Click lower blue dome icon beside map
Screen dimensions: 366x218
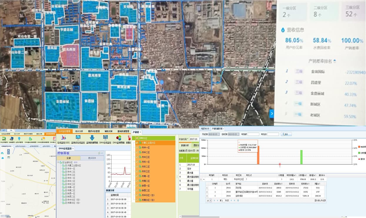[2, 158]
